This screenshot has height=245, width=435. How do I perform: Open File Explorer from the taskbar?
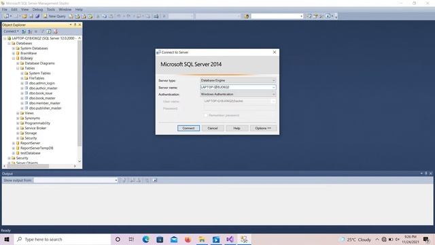tap(202, 239)
